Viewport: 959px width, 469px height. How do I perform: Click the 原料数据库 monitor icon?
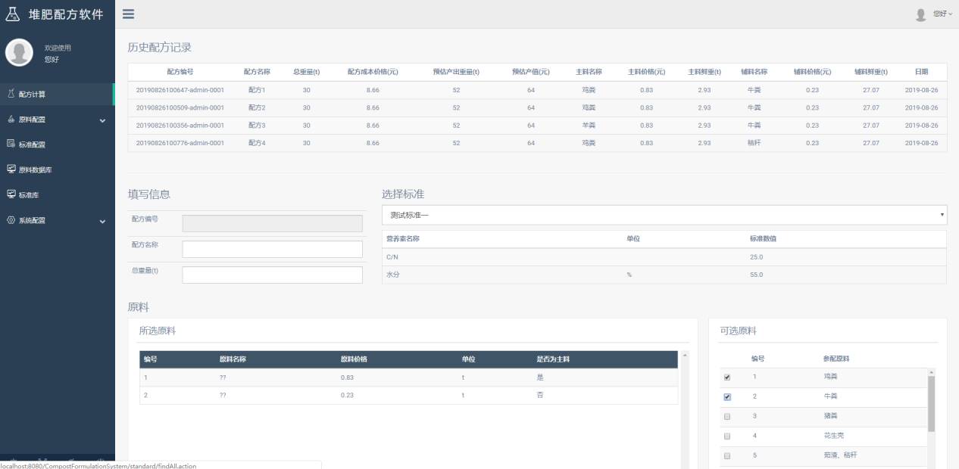11,169
